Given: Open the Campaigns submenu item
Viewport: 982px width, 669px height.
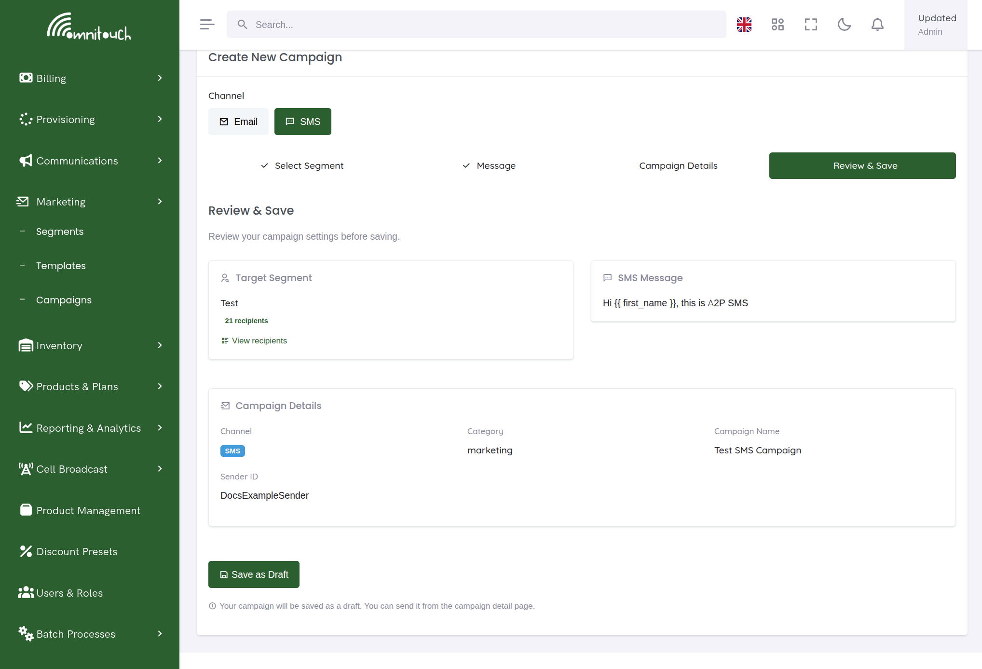Looking at the screenshot, I should [x=64, y=300].
